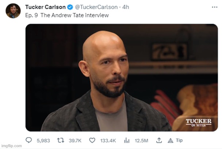
Task: Click the 4h timestamp link
Action: (x=126, y=7)
